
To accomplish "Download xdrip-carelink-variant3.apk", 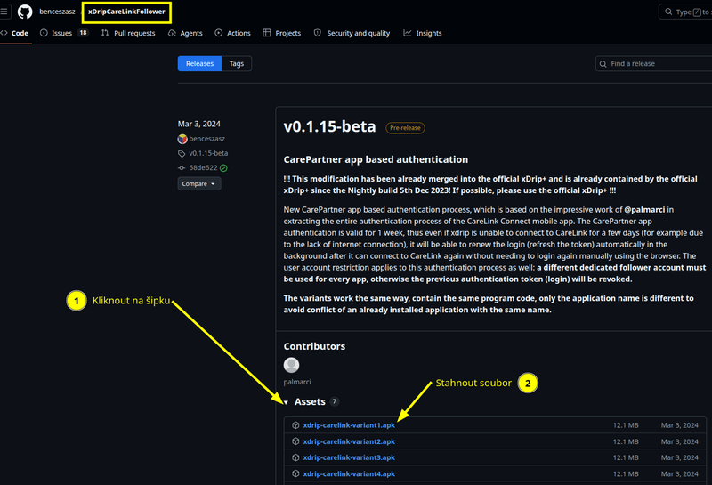I will point(349,457).
